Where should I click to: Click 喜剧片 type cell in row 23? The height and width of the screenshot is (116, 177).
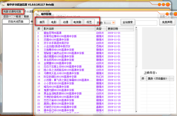100,107
